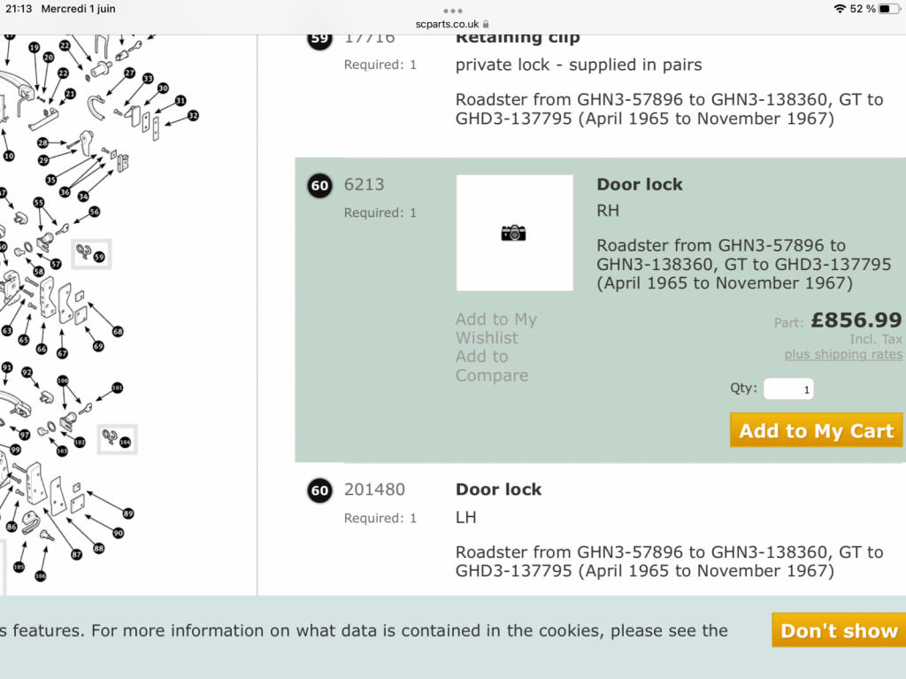
Task: Tap the three-dots multitasking menu at top
Action: pyautogui.click(x=452, y=11)
